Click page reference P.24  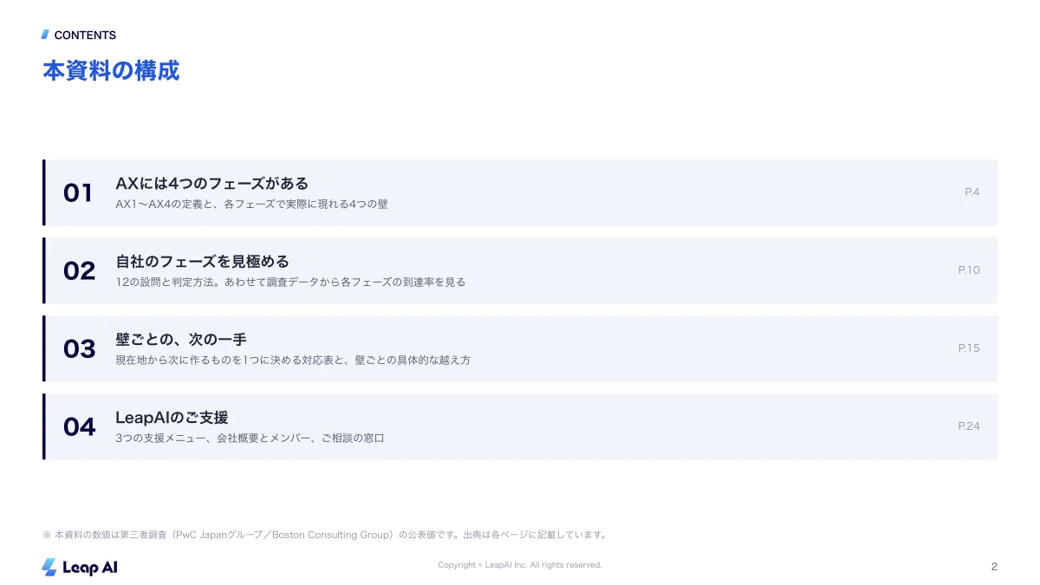(x=969, y=426)
